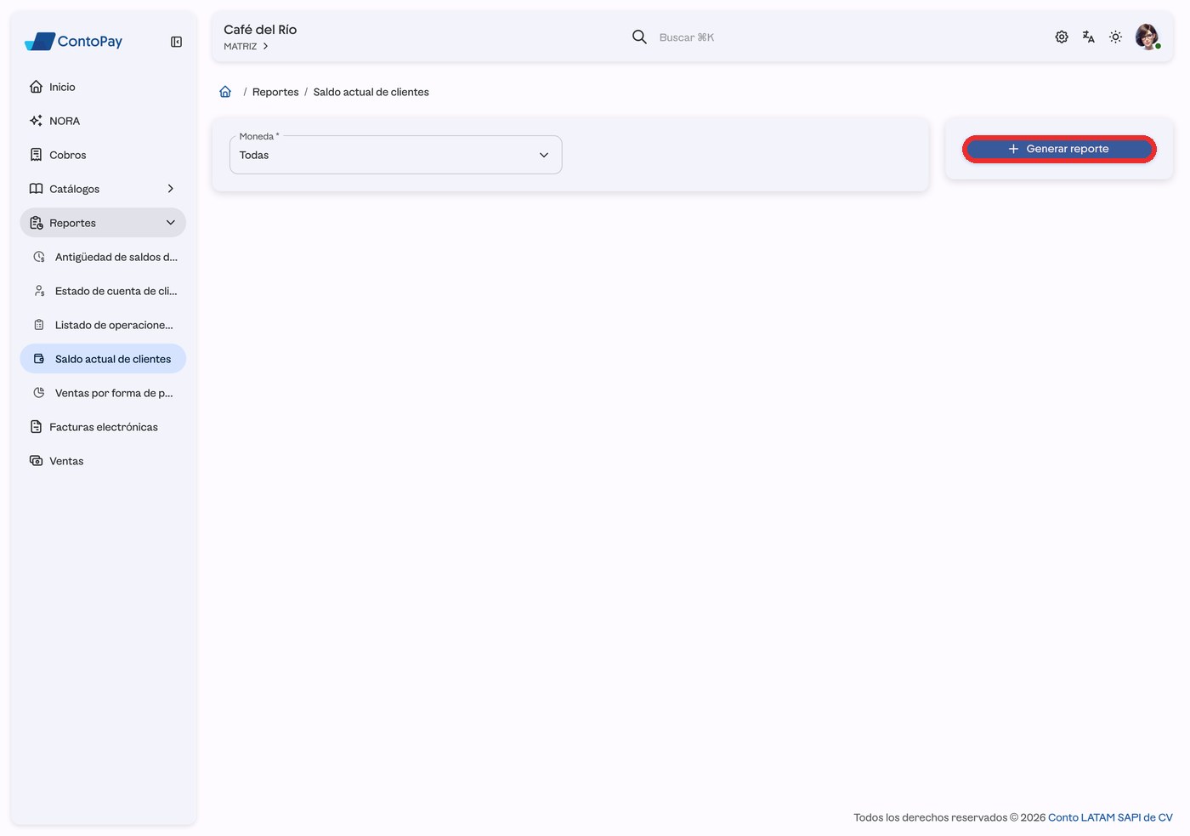Open Estado de cuenta de clientes report
This screenshot has width=1190, height=836.
click(x=103, y=291)
